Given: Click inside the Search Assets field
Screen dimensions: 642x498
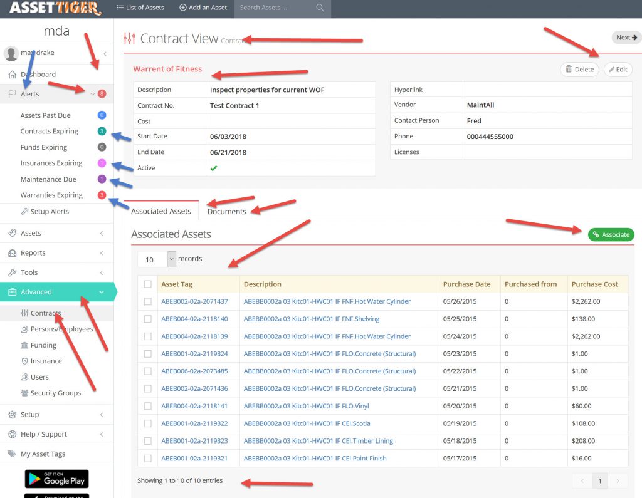Looking at the screenshot, I should (x=275, y=8).
